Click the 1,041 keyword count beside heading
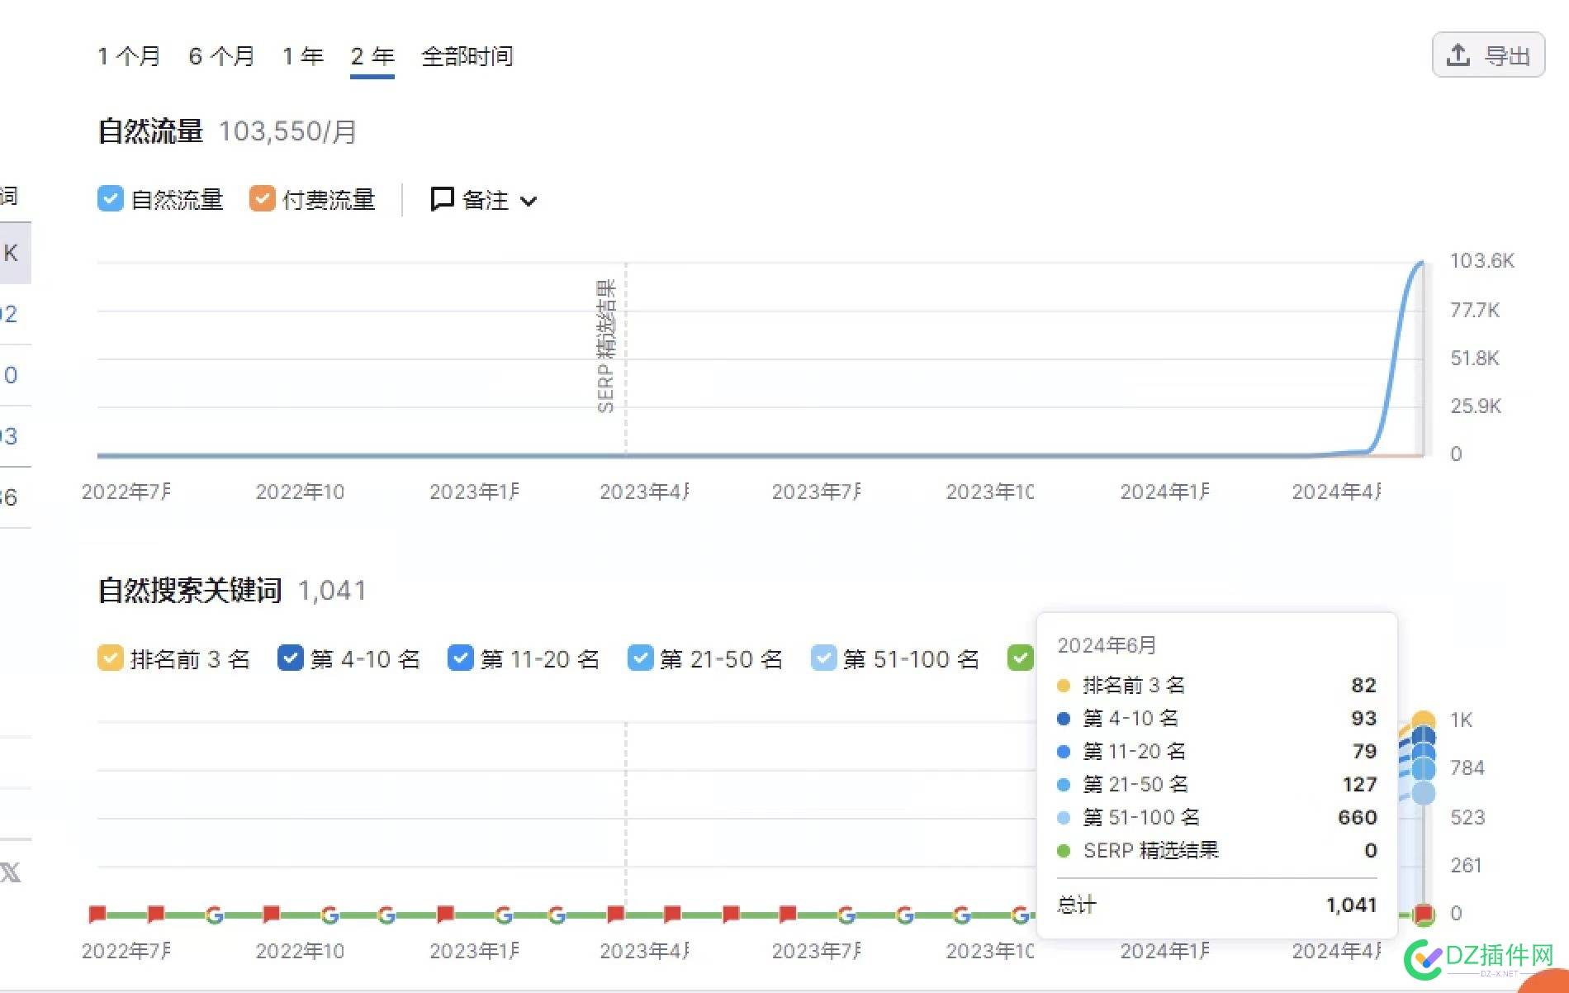Image resolution: width=1569 pixels, height=993 pixels. 332,591
